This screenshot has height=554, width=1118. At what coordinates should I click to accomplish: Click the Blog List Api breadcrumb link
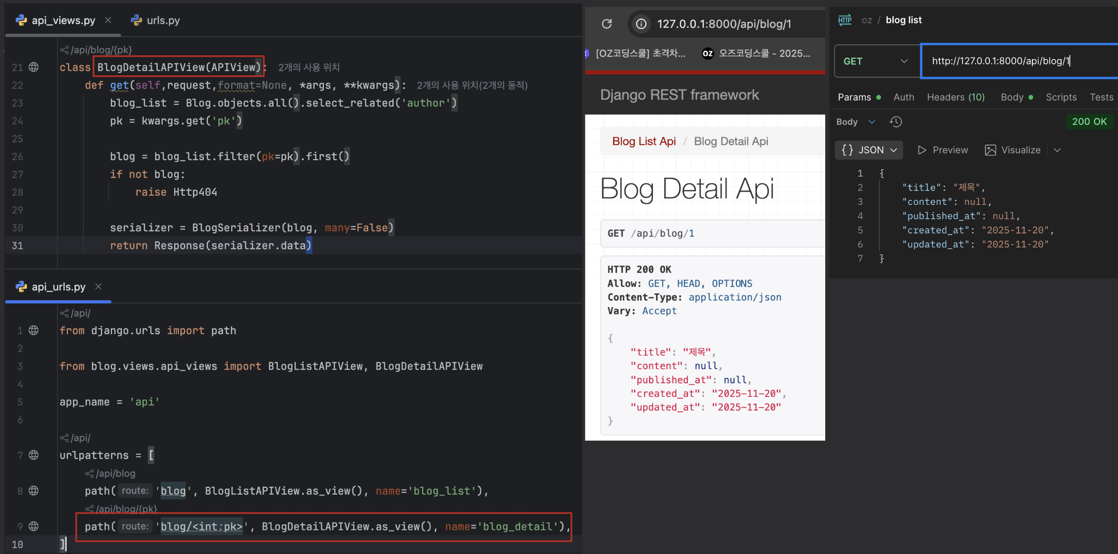point(644,141)
